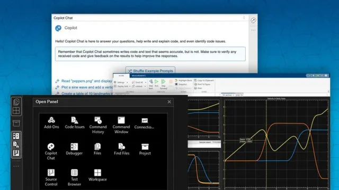Click the Workspace grid icon in dark sidebar
The height and width of the screenshot is (190, 339).
pyautogui.click(x=16, y=111)
